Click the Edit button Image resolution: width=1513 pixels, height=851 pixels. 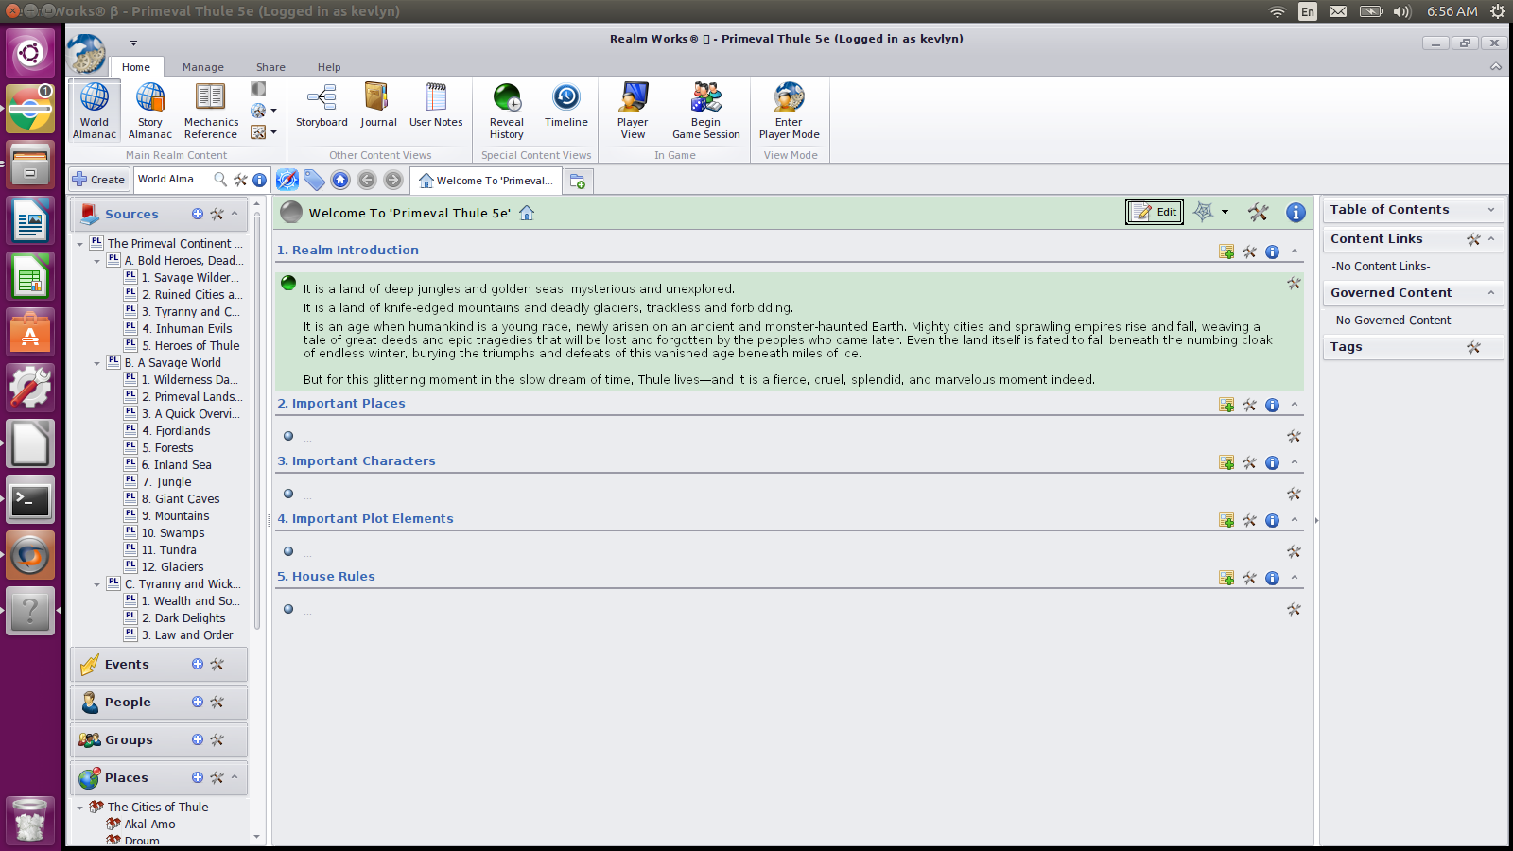click(x=1155, y=212)
